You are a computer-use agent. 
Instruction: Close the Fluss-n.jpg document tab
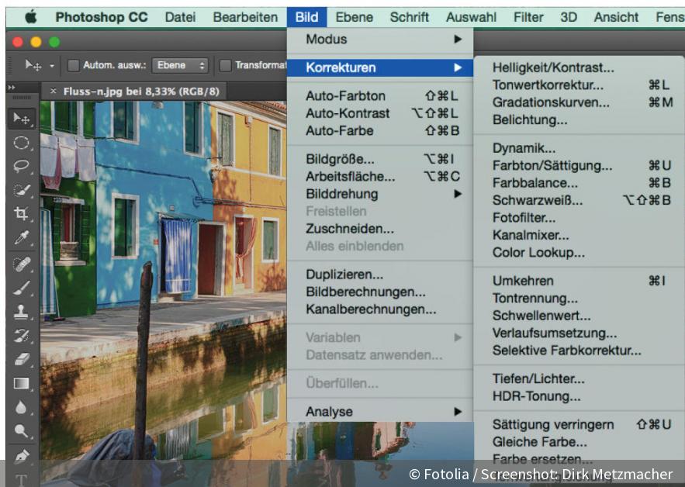point(53,92)
